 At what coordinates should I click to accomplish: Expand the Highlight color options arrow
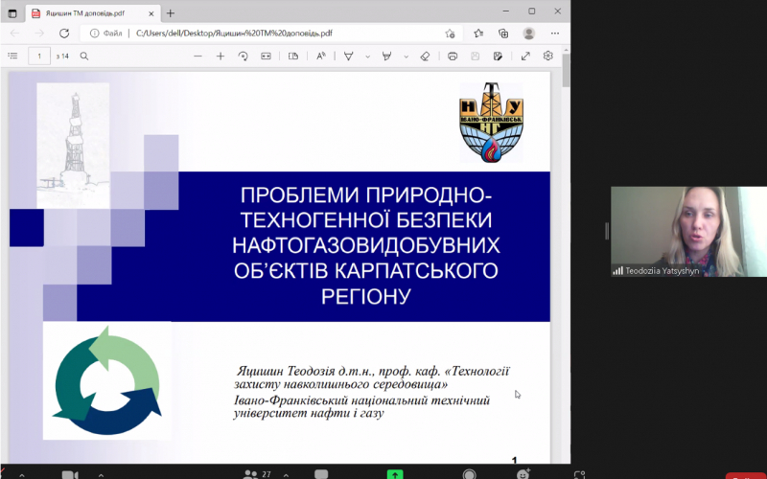pos(406,57)
